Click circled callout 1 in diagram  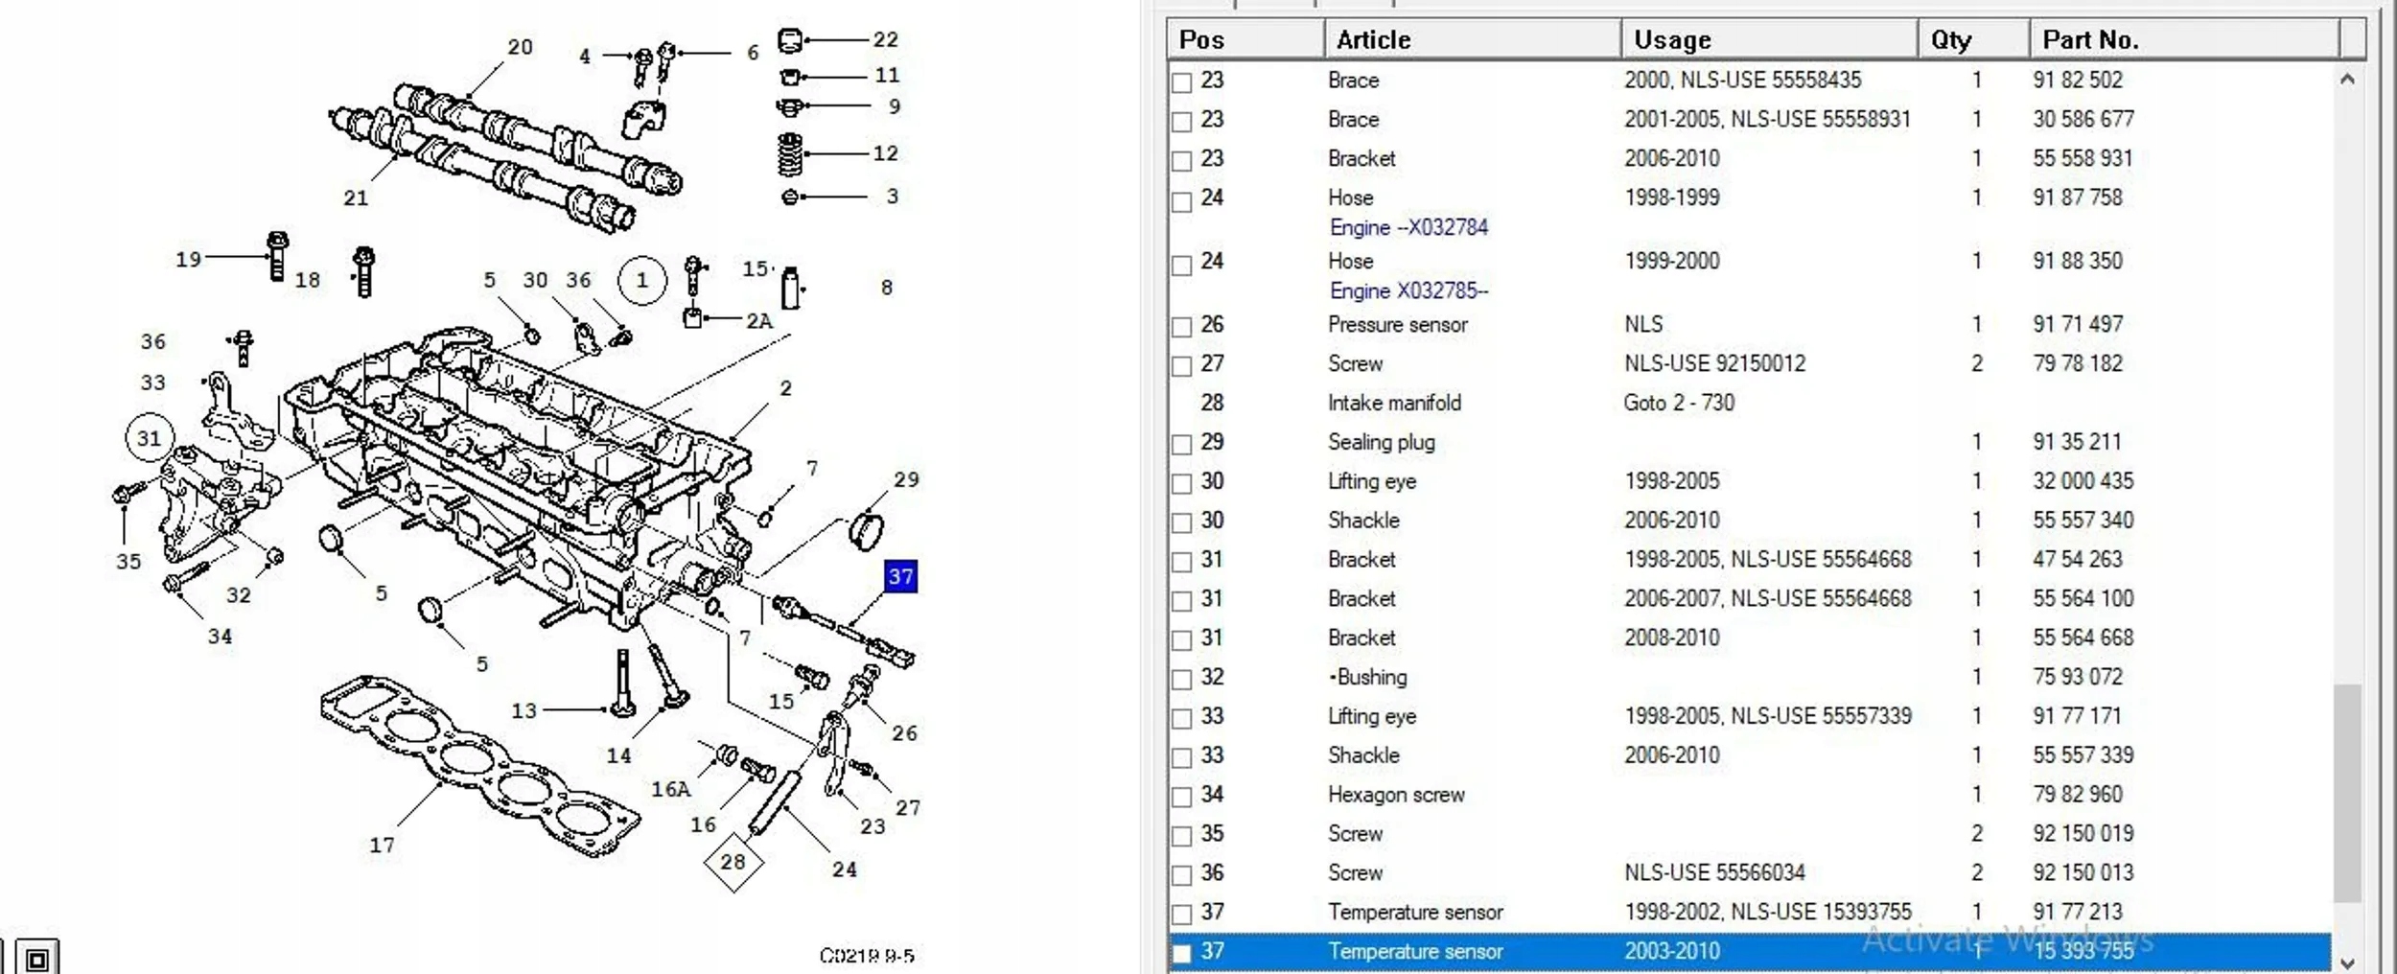pyautogui.click(x=642, y=280)
